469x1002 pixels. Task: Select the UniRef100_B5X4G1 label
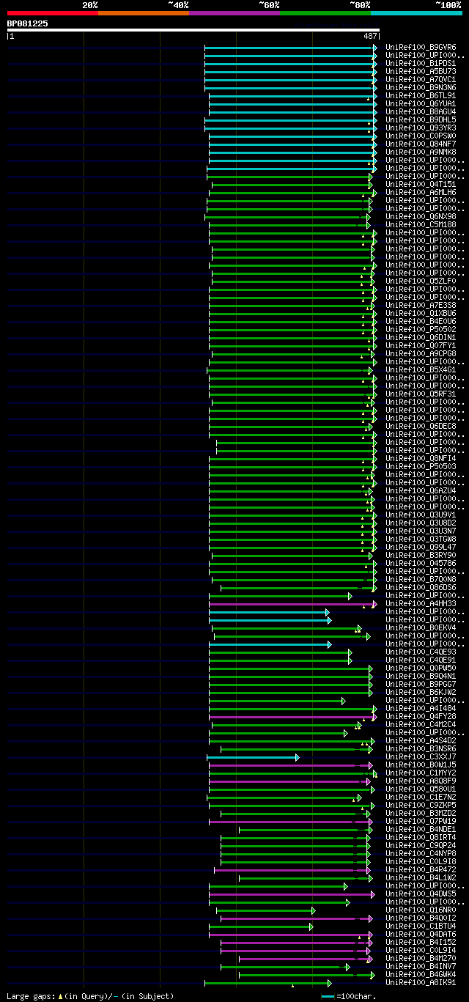420,369
